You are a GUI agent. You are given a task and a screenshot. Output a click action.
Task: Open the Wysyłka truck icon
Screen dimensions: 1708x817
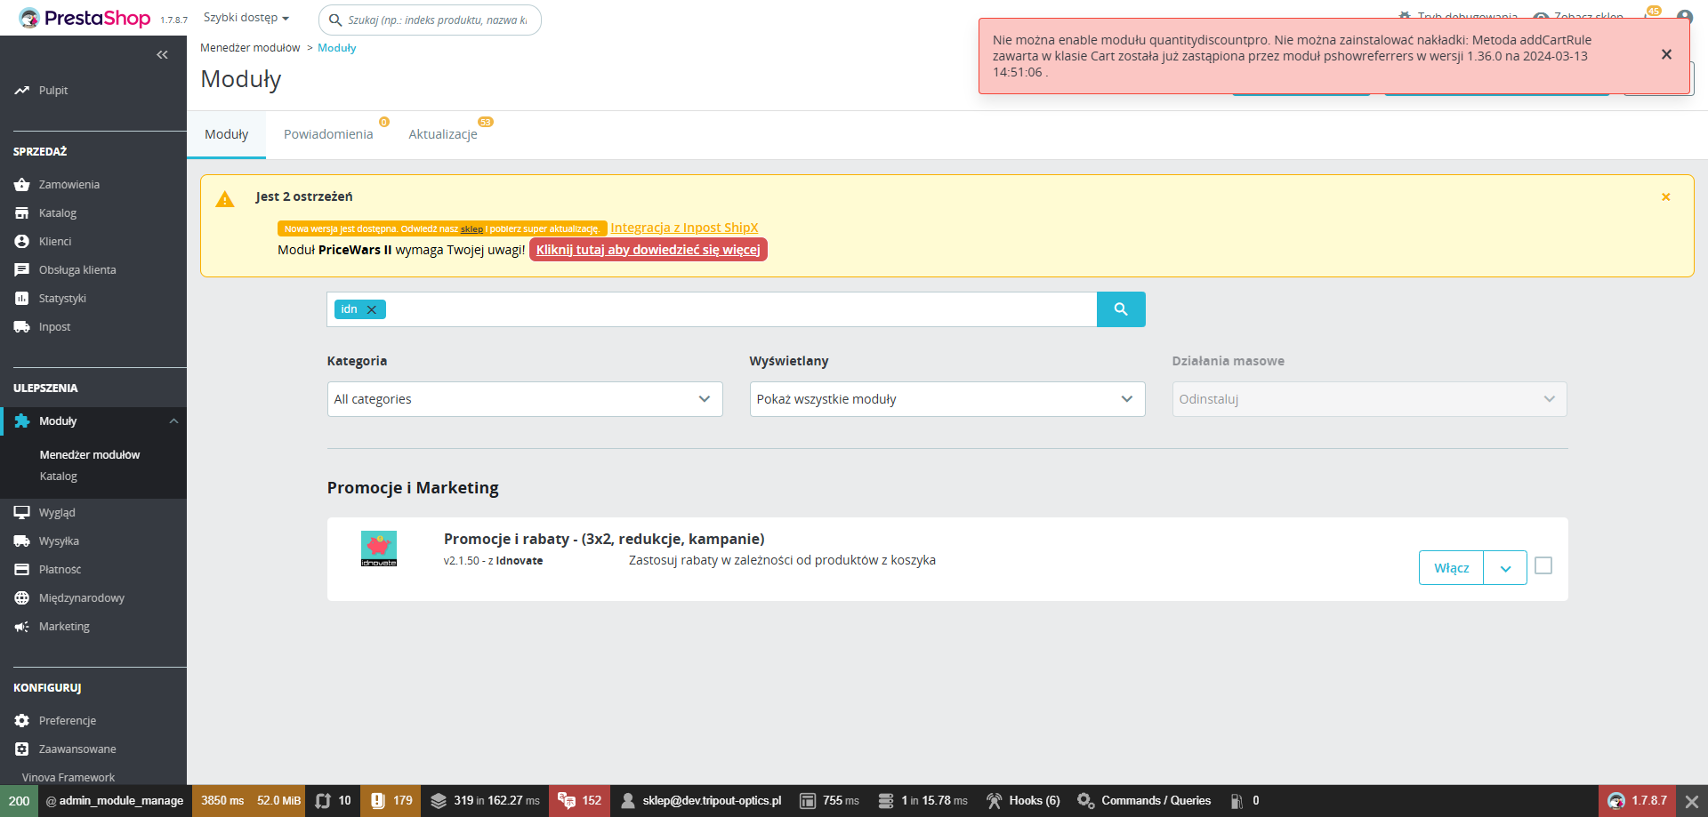(x=22, y=541)
